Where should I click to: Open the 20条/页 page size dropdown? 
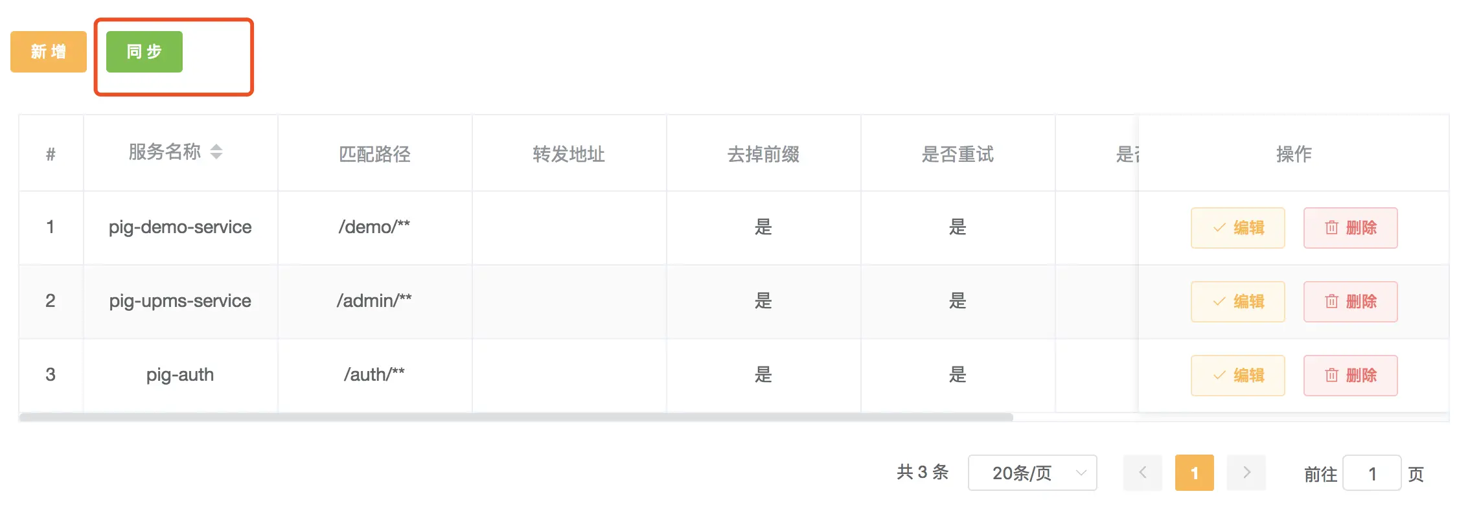pos(1032,473)
